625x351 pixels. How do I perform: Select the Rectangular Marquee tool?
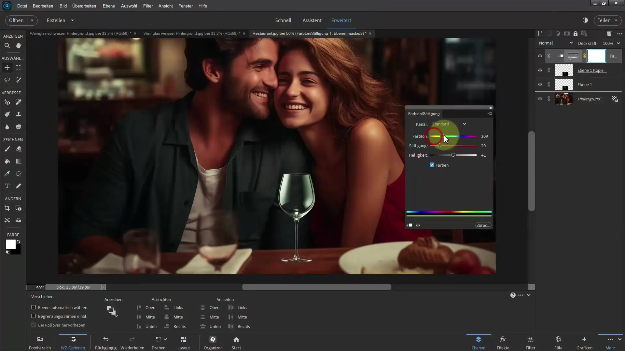coord(19,68)
